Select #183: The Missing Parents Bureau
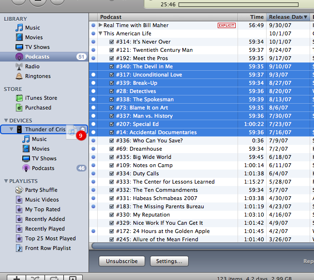Screen dimensions: 314x280 click(x=201, y=206)
